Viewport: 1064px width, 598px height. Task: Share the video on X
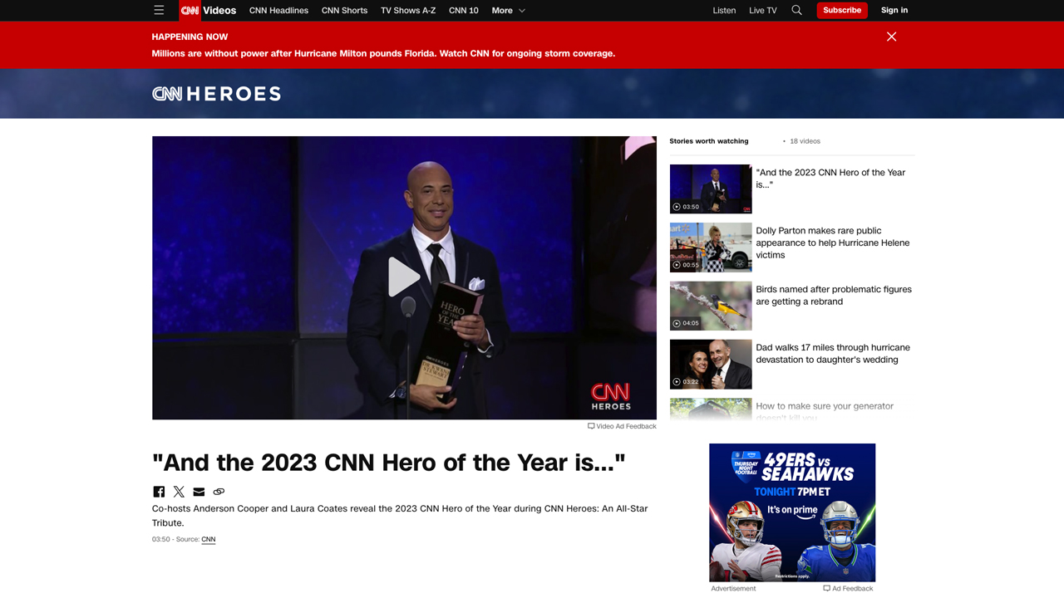(179, 492)
